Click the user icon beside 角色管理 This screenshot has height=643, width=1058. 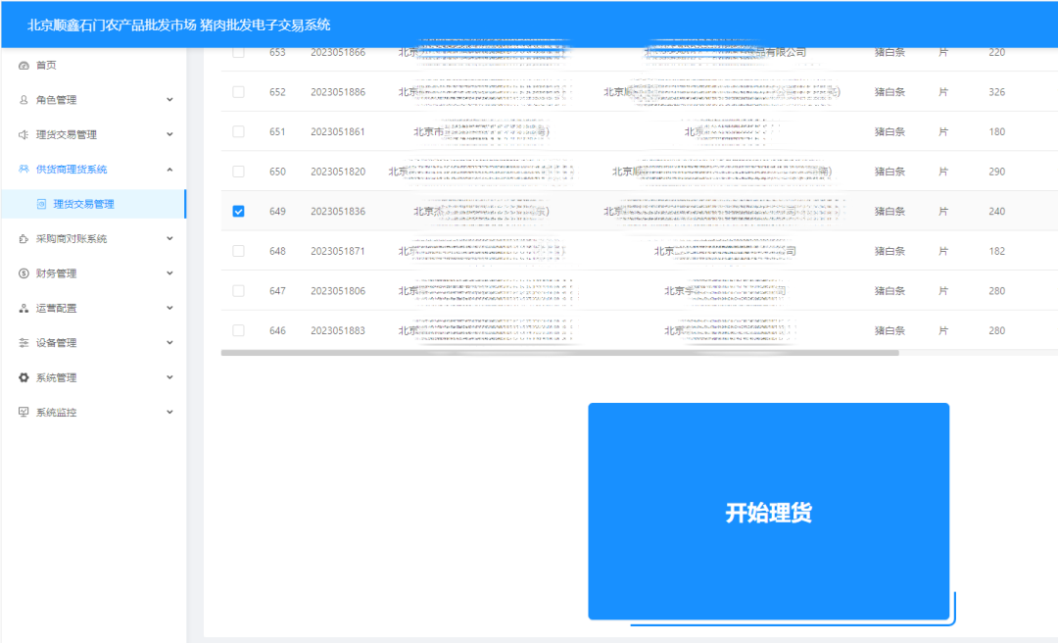pos(24,100)
